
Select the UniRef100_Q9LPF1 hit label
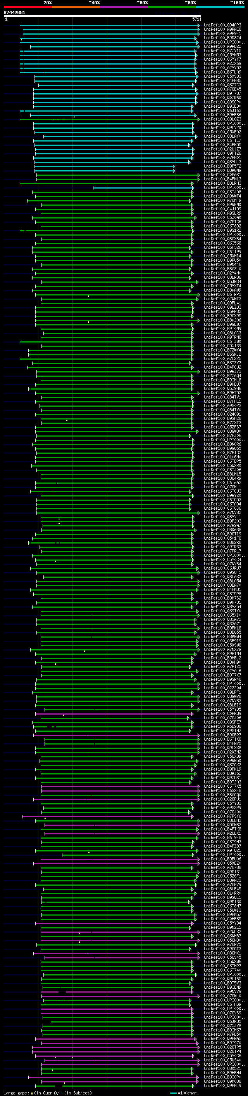(222, 692)
